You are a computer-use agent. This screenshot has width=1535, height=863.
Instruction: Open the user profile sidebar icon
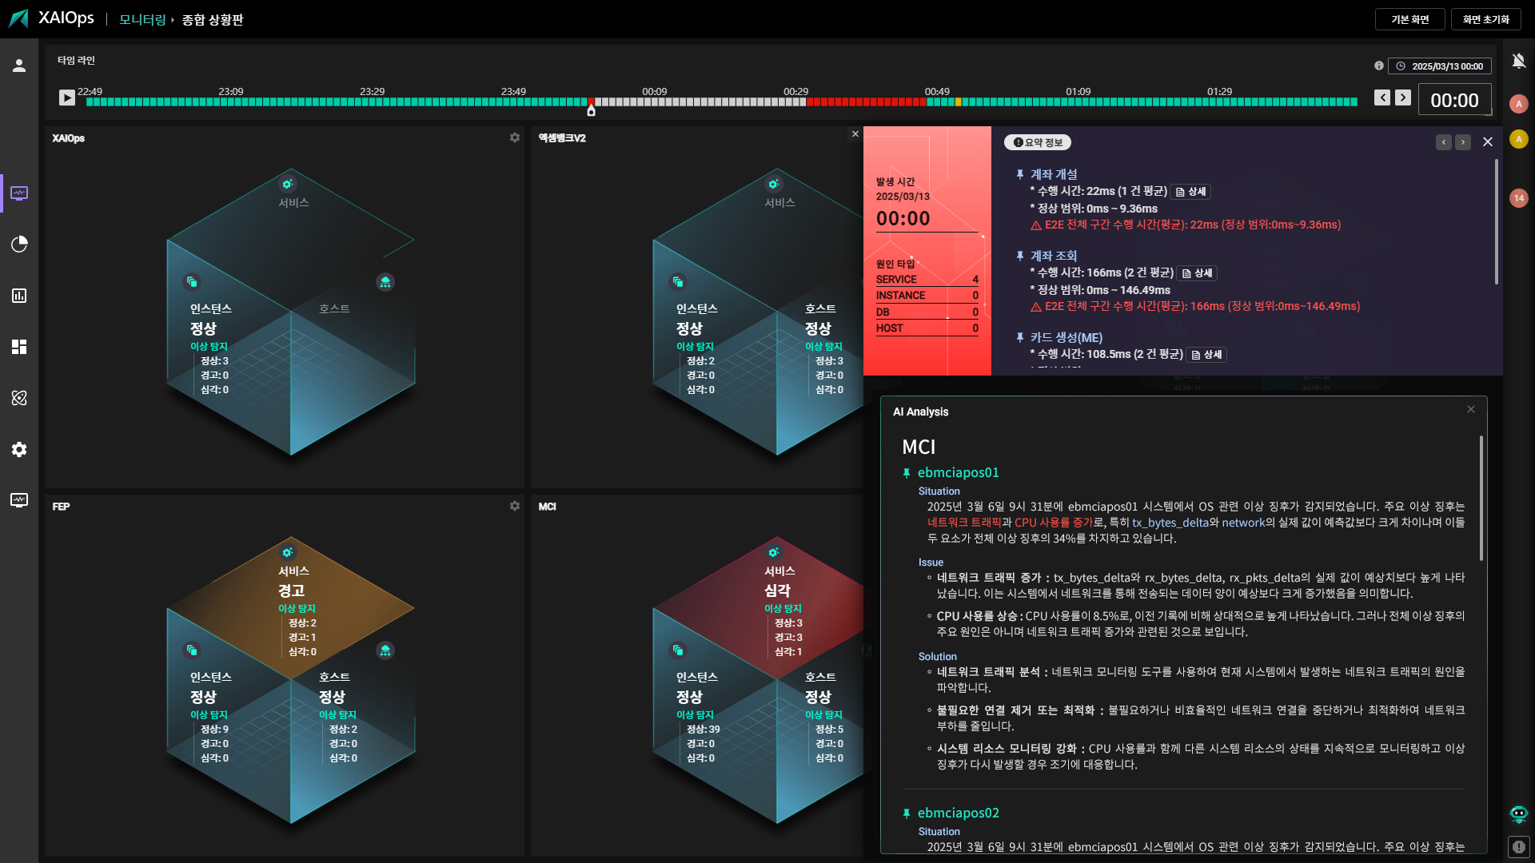(x=19, y=66)
